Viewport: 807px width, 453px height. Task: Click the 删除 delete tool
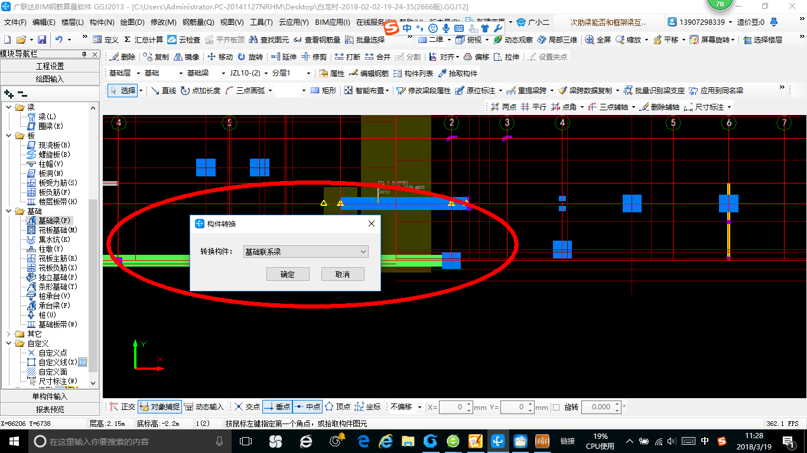tap(122, 57)
